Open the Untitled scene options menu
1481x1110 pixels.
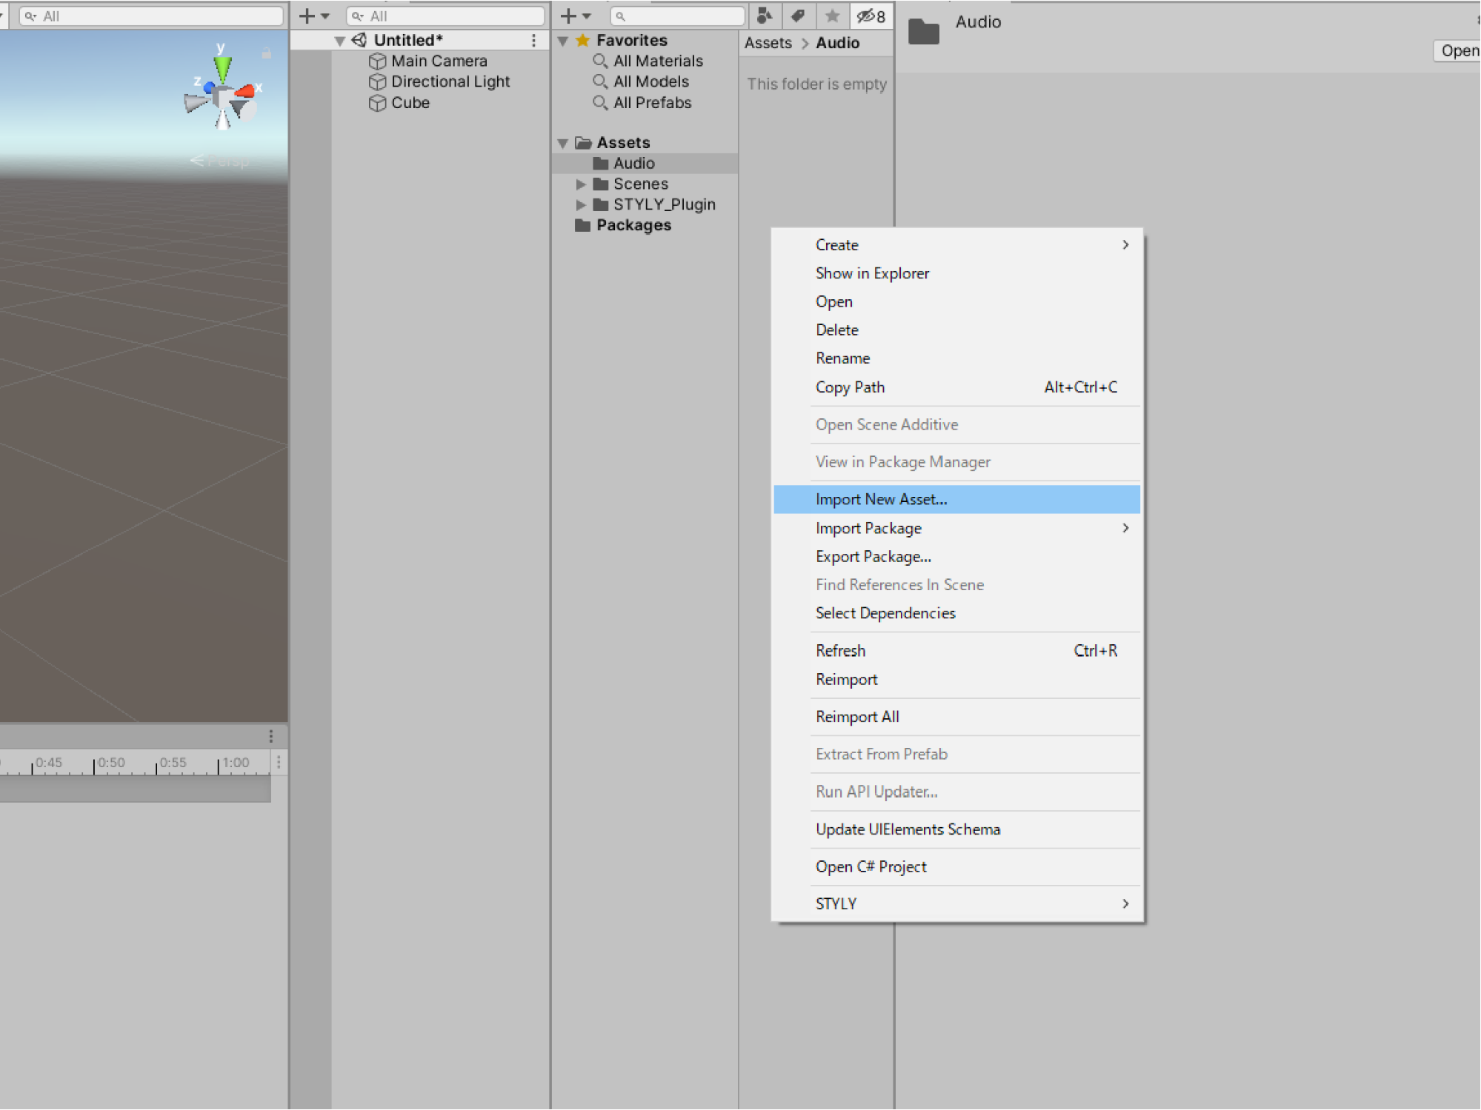pyautogui.click(x=533, y=40)
